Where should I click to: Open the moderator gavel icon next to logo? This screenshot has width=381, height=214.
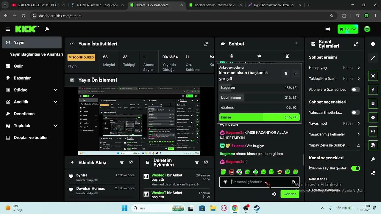pyautogui.click(x=47, y=29)
